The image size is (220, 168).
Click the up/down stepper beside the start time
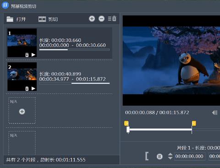[x=170, y=156]
